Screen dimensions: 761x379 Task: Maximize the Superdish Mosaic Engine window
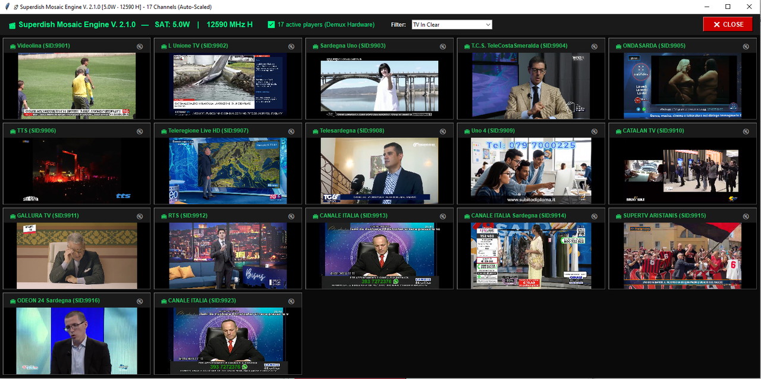tap(728, 7)
